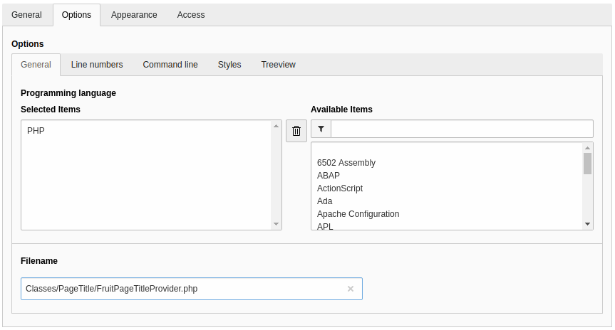Click the Available Items filter text box
Image resolution: width=615 pixels, height=330 pixels.
(x=462, y=129)
